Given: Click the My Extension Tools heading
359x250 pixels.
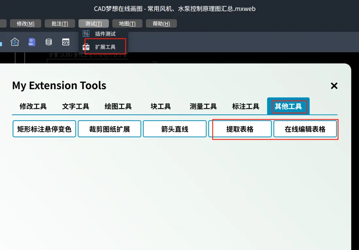Looking at the screenshot, I should pos(59,85).
